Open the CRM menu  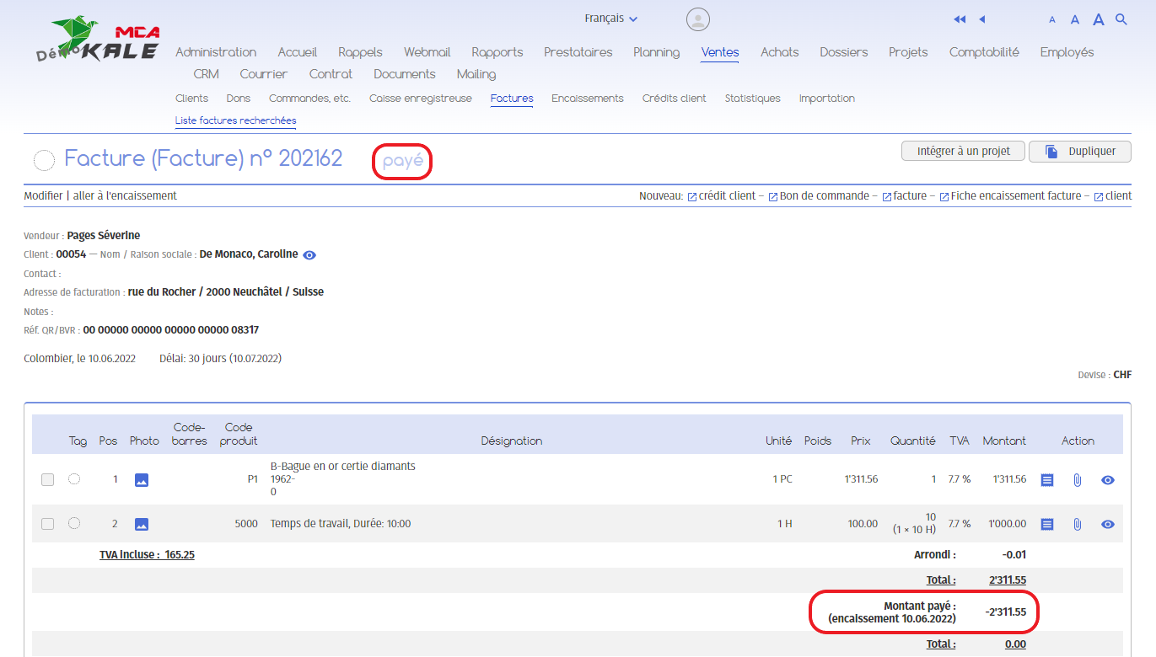(x=206, y=74)
